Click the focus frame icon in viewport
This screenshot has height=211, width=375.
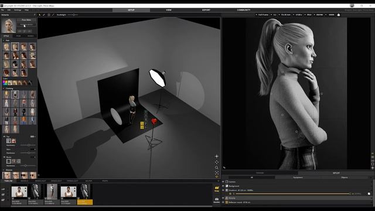[216, 172]
